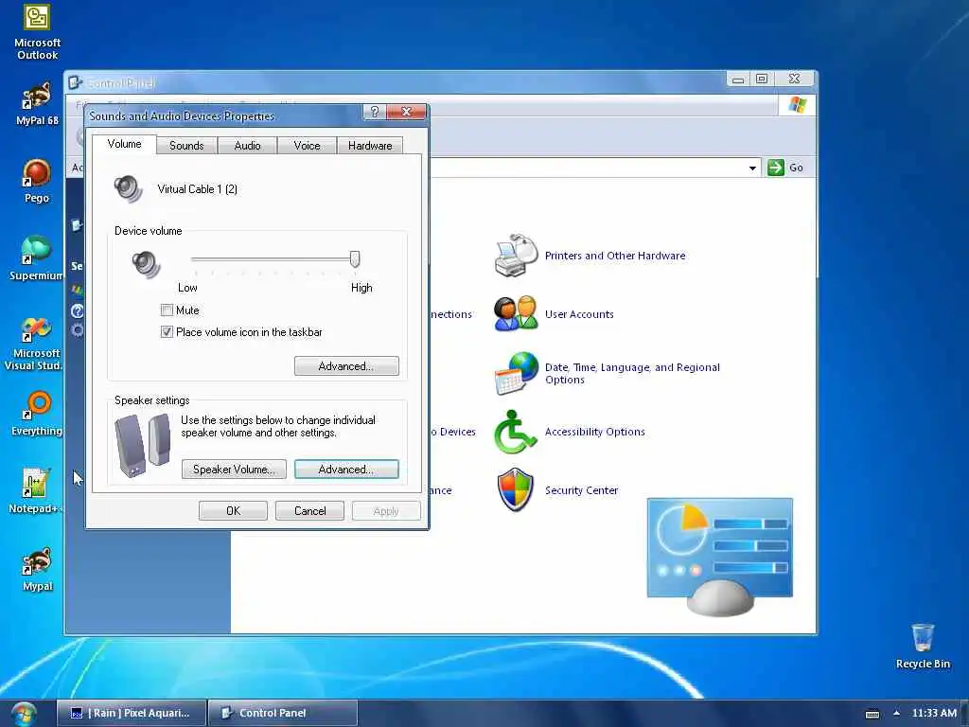
Task: Click the Security Center shield icon
Action: pyautogui.click(x=516, y=490)
